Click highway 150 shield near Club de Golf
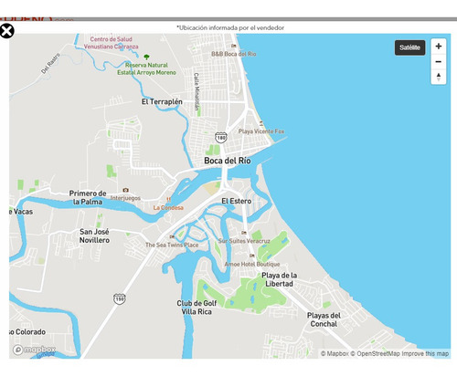457x376 pixels. tap(119, 298)
